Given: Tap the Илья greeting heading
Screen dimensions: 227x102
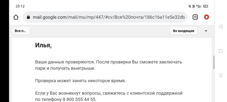Looking at the screenshot, I should click(43, 45).
